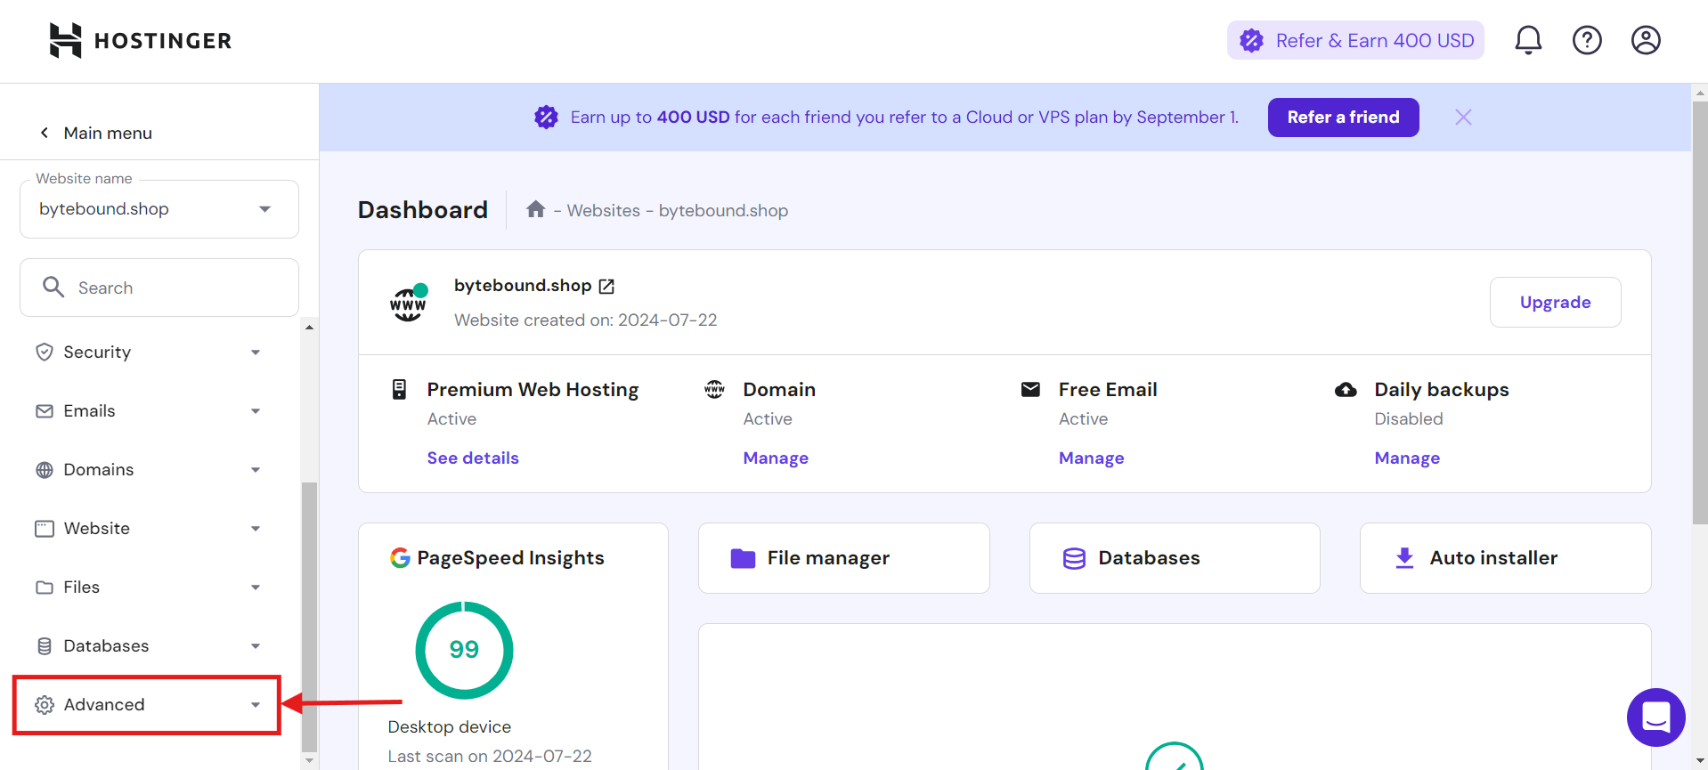The width and height of the screenshot is (1708, 770).
Task: Expand the Security section arrow
Action: [x=256, y=353]
